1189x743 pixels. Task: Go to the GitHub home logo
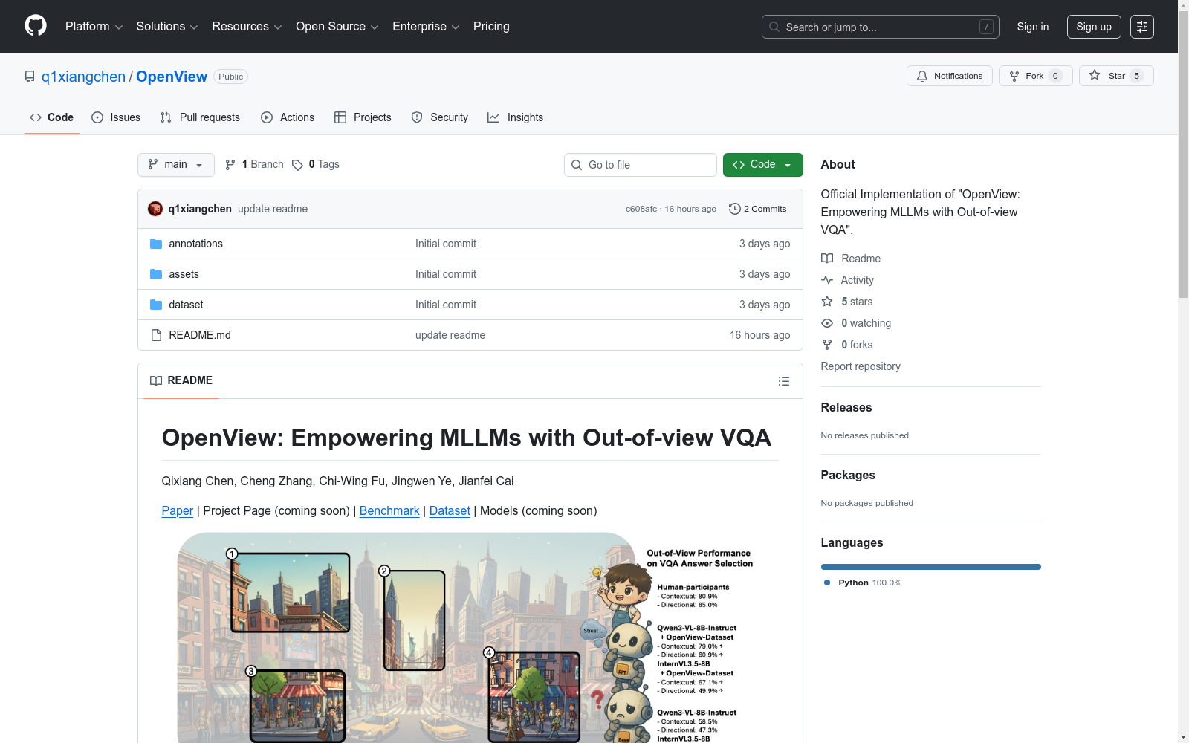36,26
